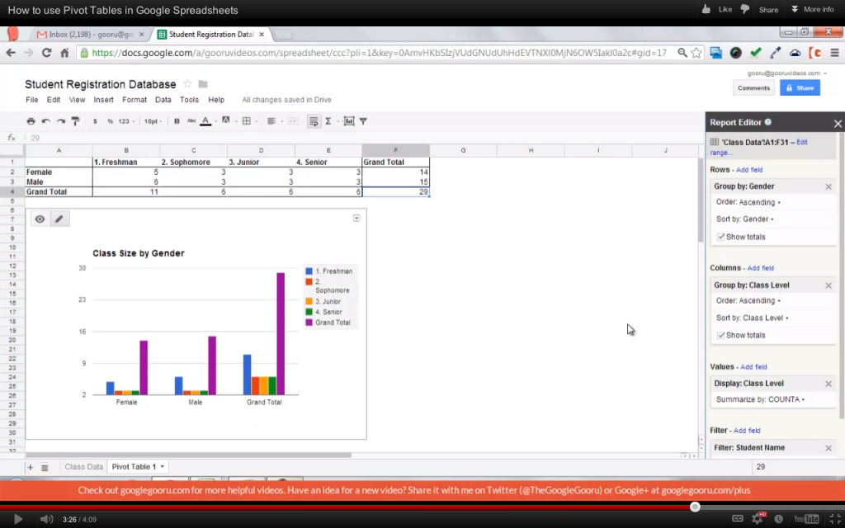Open the chart's options dropdown arrow

[356, 218]
